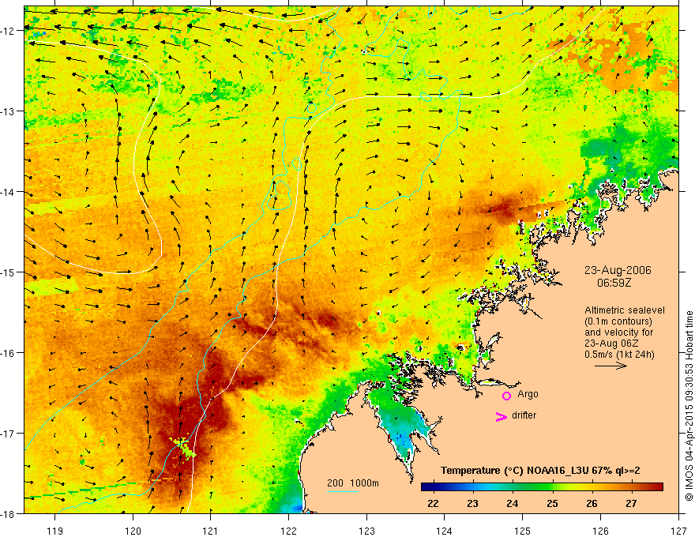
Task: Click latitude axis label -18
Action: [9, 513]
